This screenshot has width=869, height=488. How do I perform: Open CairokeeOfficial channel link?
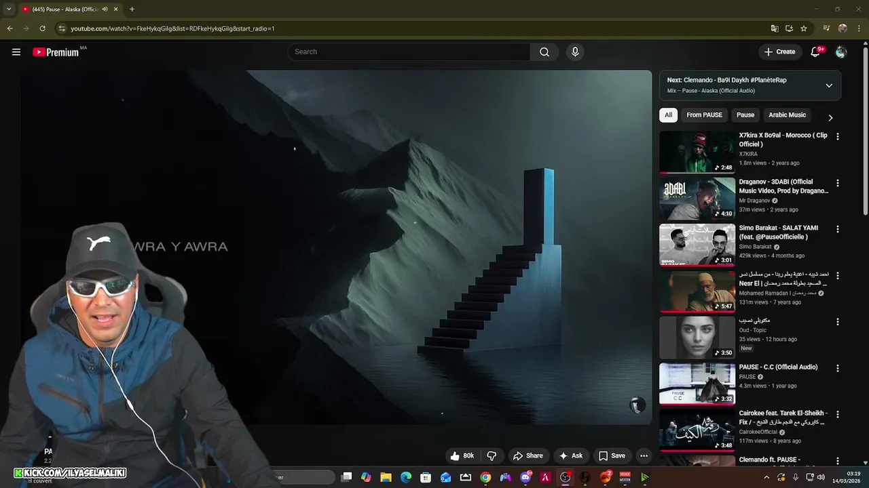(x=759, y=432)
